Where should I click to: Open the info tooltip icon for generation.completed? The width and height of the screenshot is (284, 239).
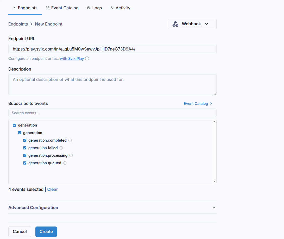pos(70,140)
